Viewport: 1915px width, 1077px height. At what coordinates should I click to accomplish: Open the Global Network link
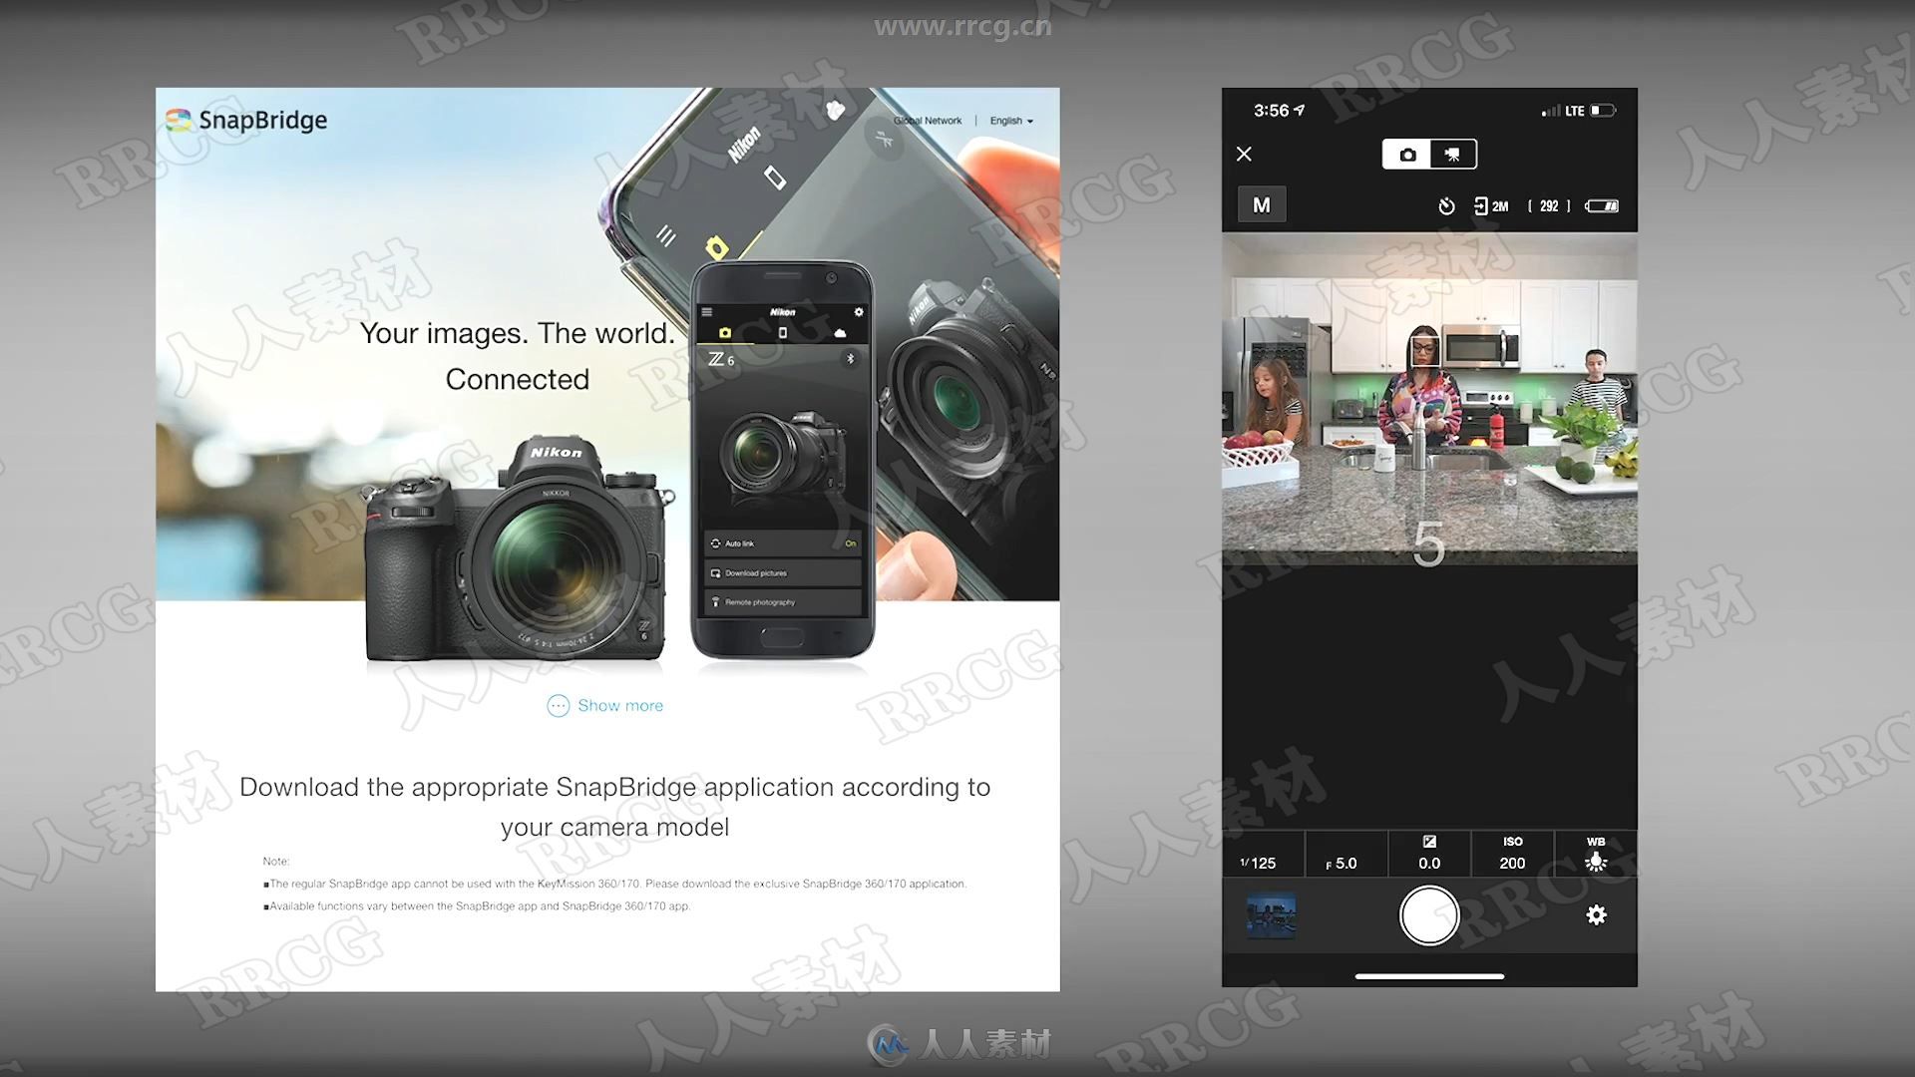pyautogui.click(x=928, y=121)
